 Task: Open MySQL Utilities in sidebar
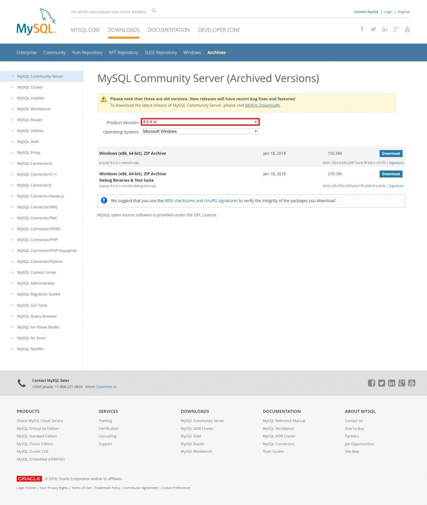pyautogui.click(x=30, y=131)
